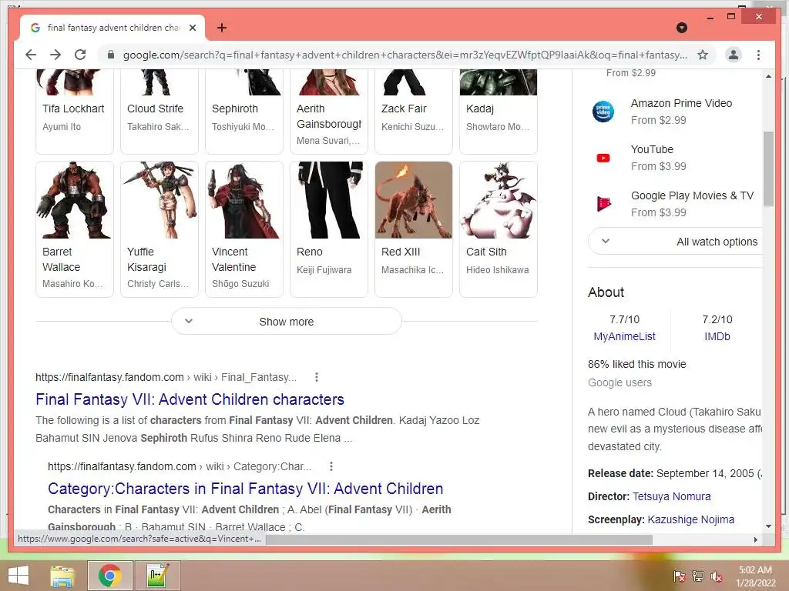Viewport: 789px width, 591px height.
Task: Open Category:Characters in Final Fantasy VII link
Action: (x=246, y=489)
